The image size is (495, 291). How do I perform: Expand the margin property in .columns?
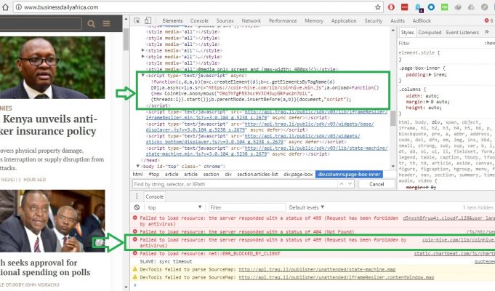coord(427,102)
